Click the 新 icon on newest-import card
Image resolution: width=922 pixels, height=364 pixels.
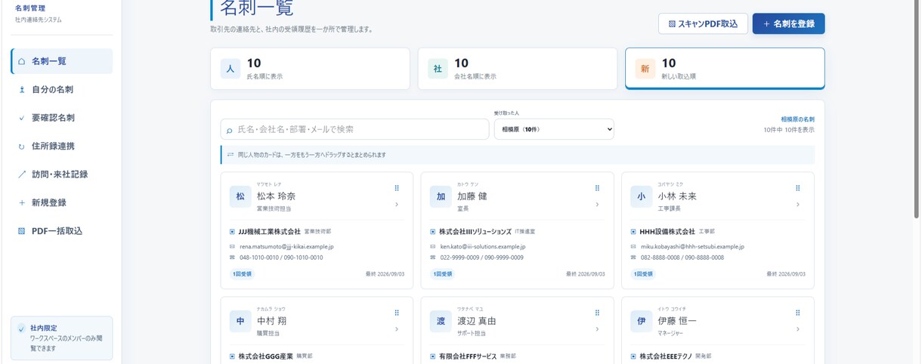[645, 69]
